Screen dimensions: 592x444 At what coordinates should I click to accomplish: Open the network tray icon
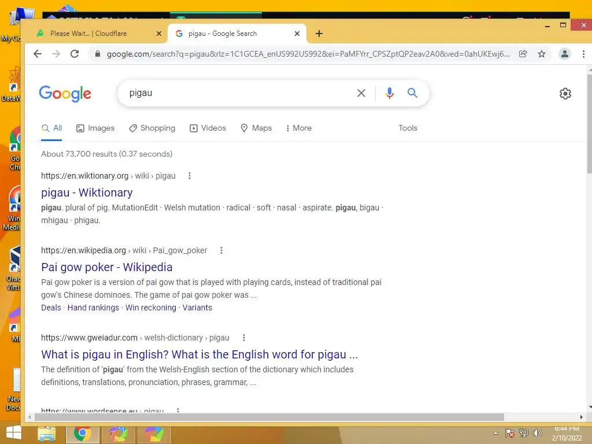click(x=524, y=433)
